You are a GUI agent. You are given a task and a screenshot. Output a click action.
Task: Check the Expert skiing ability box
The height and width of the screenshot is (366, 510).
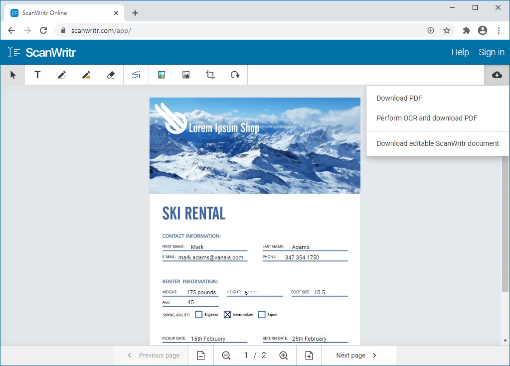point(262,314)
